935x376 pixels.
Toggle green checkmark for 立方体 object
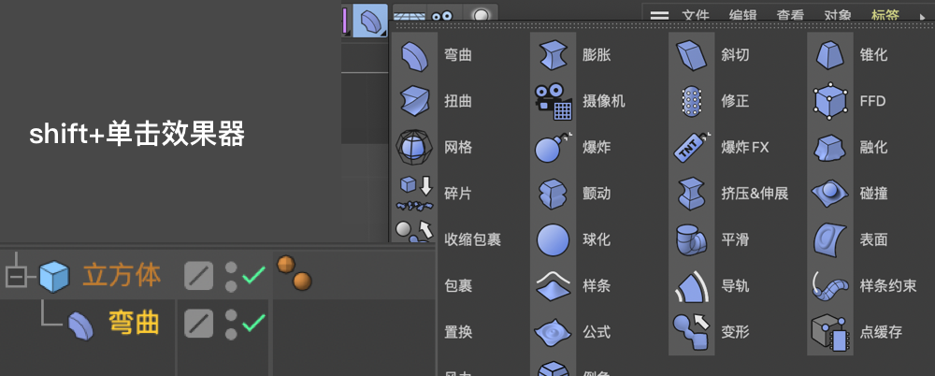click(253, 275)
